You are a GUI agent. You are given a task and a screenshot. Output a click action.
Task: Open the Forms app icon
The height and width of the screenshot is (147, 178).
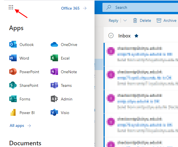tap(13, 99)
